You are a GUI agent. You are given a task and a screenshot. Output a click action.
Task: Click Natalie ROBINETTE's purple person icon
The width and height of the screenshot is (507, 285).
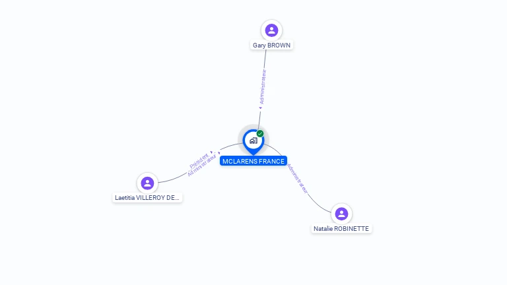[x=341, y=214]
